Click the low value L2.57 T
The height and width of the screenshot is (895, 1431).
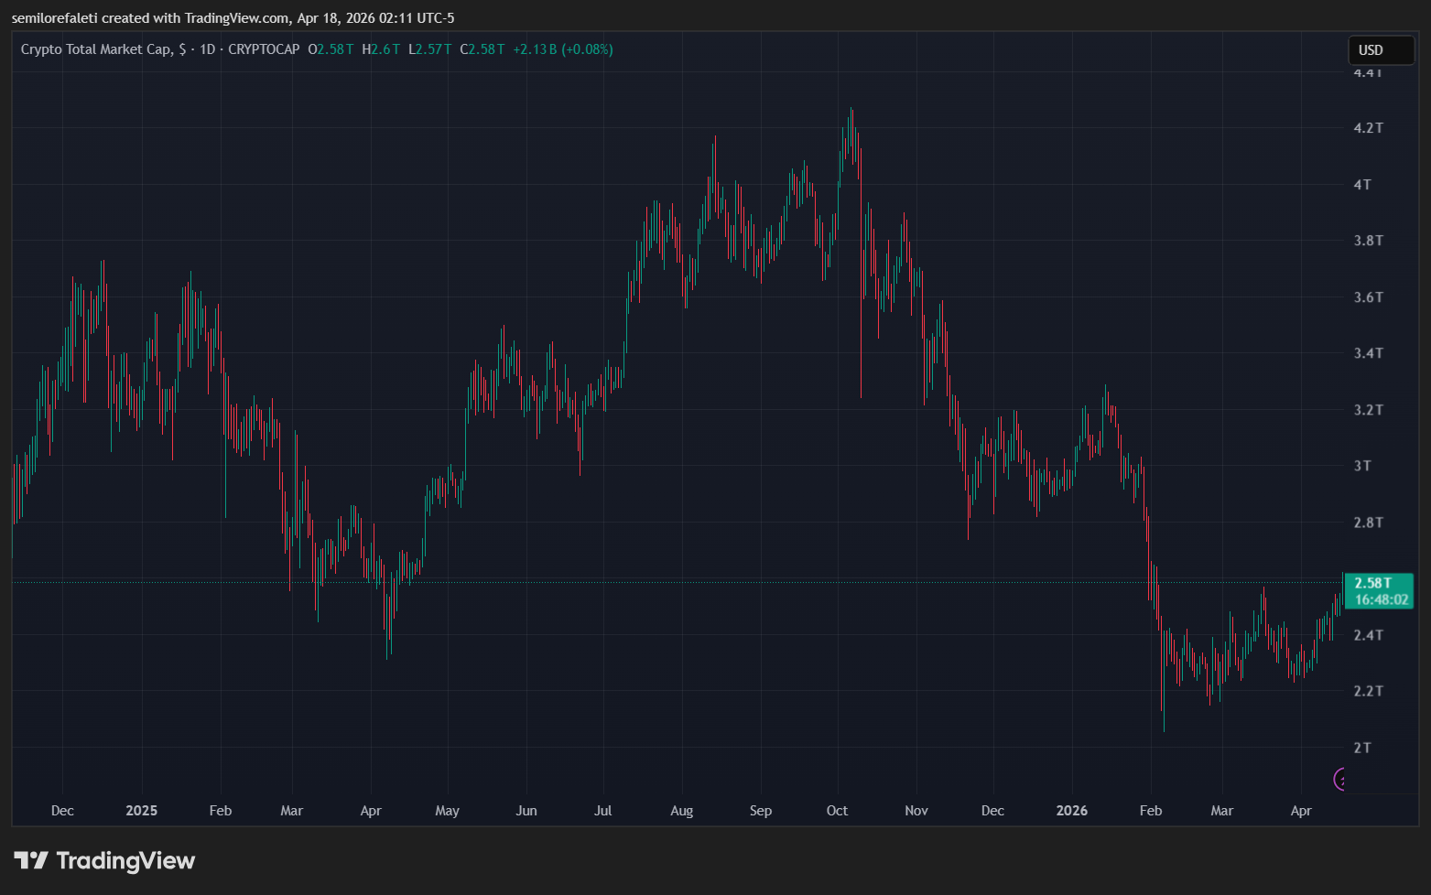pyautogui.click(x=429, y=49)
